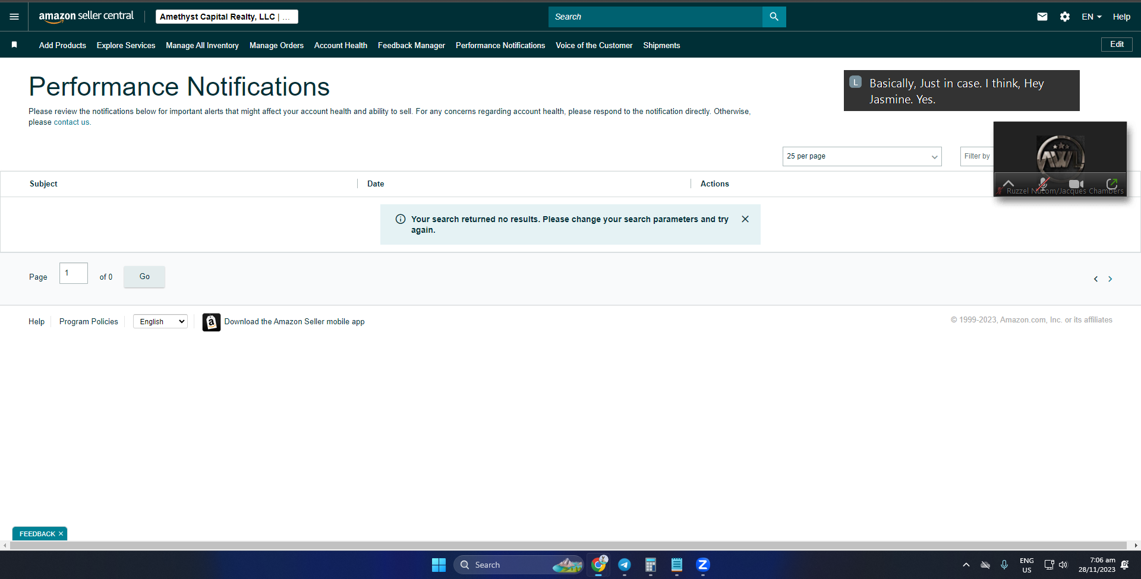The width and height of the screenshot is (1141, 579).
Task: Open Notepad from the taskbar
Action: tap(677, 565)
